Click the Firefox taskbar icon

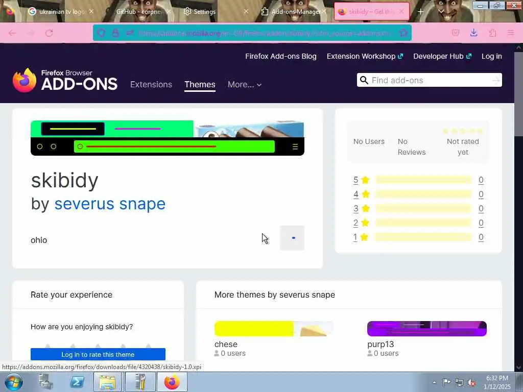(172, 382)
